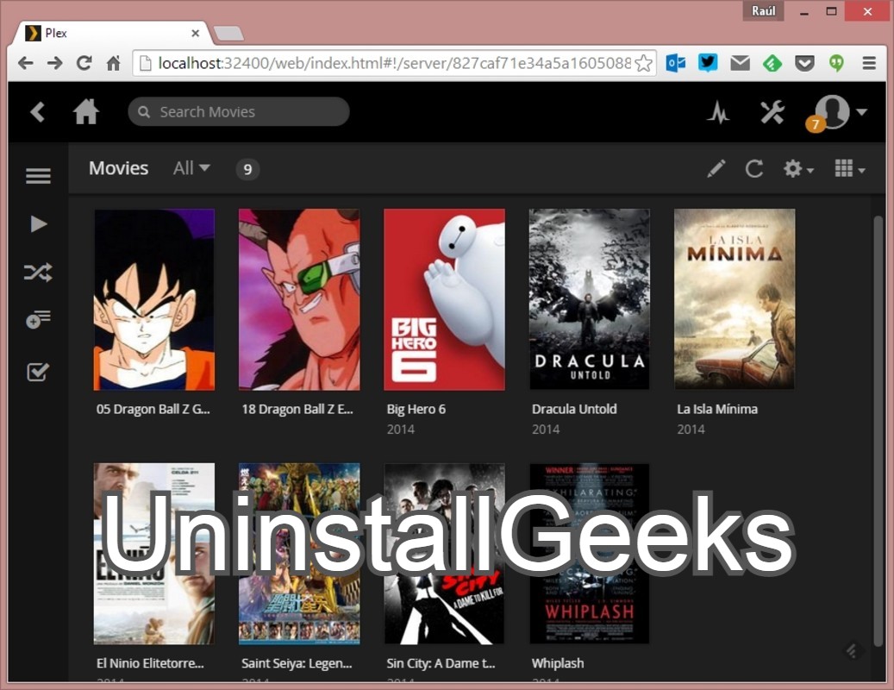Image resolution: width=894 pixels, height=690 pixels.
Task: Click the vertical scrollbar of movie grid
Action: pos(878,430)
